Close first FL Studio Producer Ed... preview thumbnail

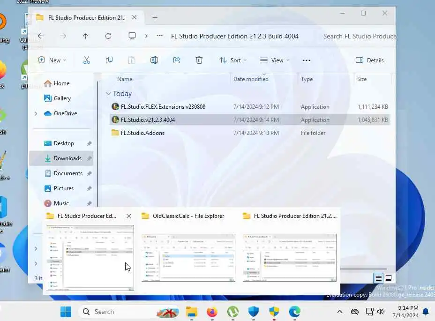129,216
